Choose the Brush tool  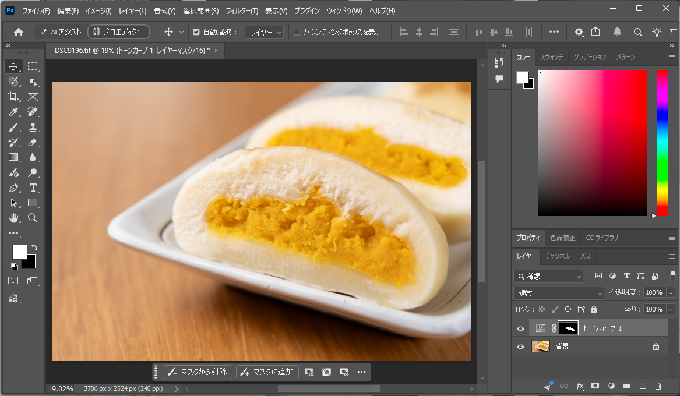[x=13, y=128]
